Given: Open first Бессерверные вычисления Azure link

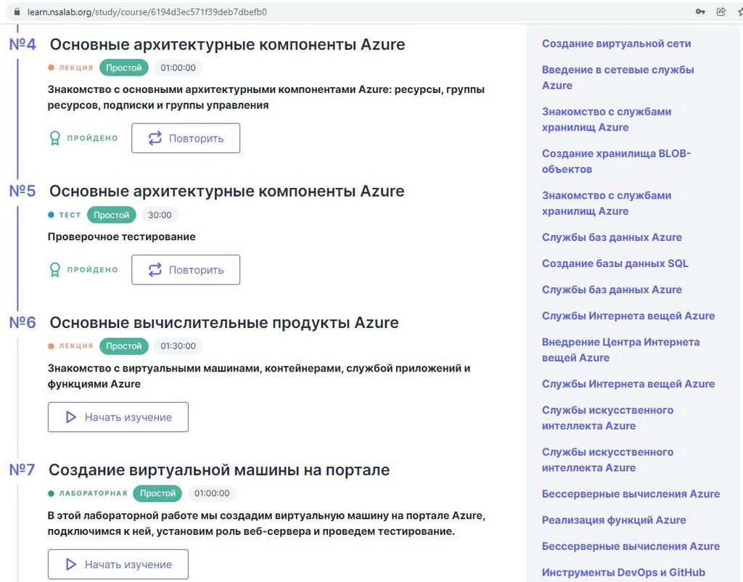Looking at the screenshot, I should pos(631,494).
